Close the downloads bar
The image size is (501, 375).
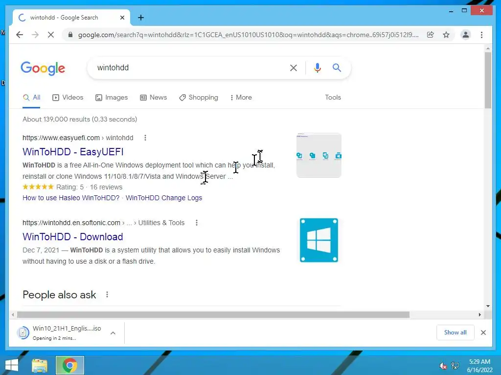pos(483,333)
